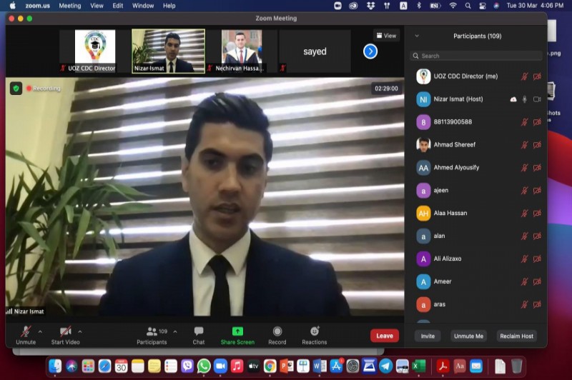Open WhatsApp from the dock
572x380 pixels.
point(204,366)
